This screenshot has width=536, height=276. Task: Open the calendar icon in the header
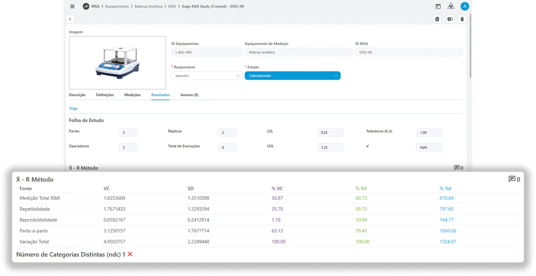coord(438,6)
